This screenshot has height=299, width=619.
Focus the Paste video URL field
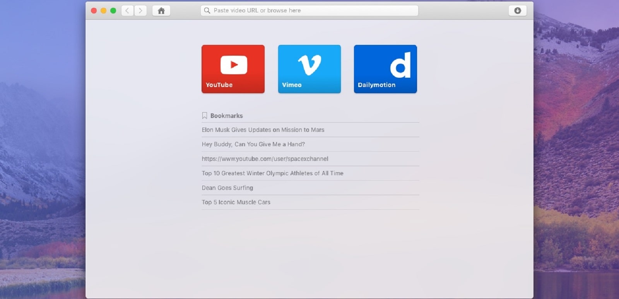tap(309, 10)
